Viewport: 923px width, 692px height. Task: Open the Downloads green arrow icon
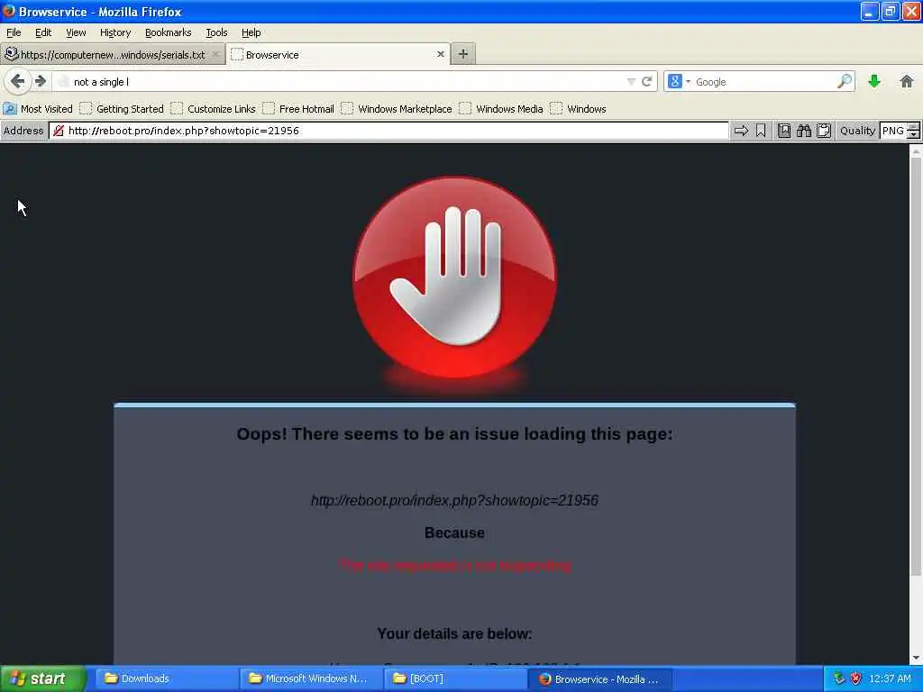874,81
